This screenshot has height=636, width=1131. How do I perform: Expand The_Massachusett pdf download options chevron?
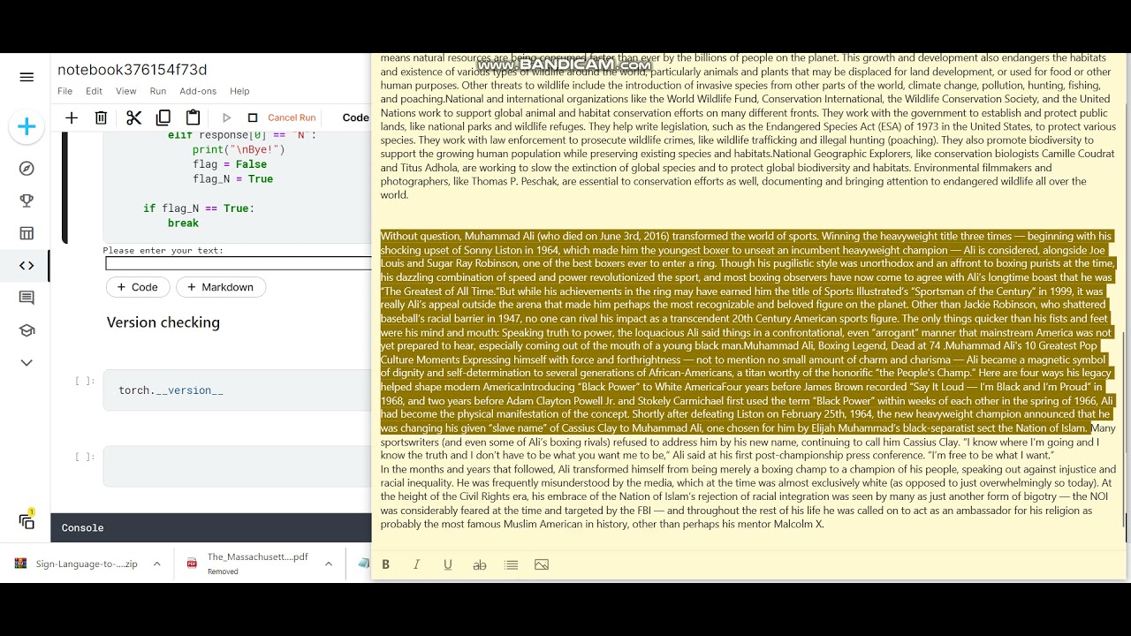(x=328, y=564)
